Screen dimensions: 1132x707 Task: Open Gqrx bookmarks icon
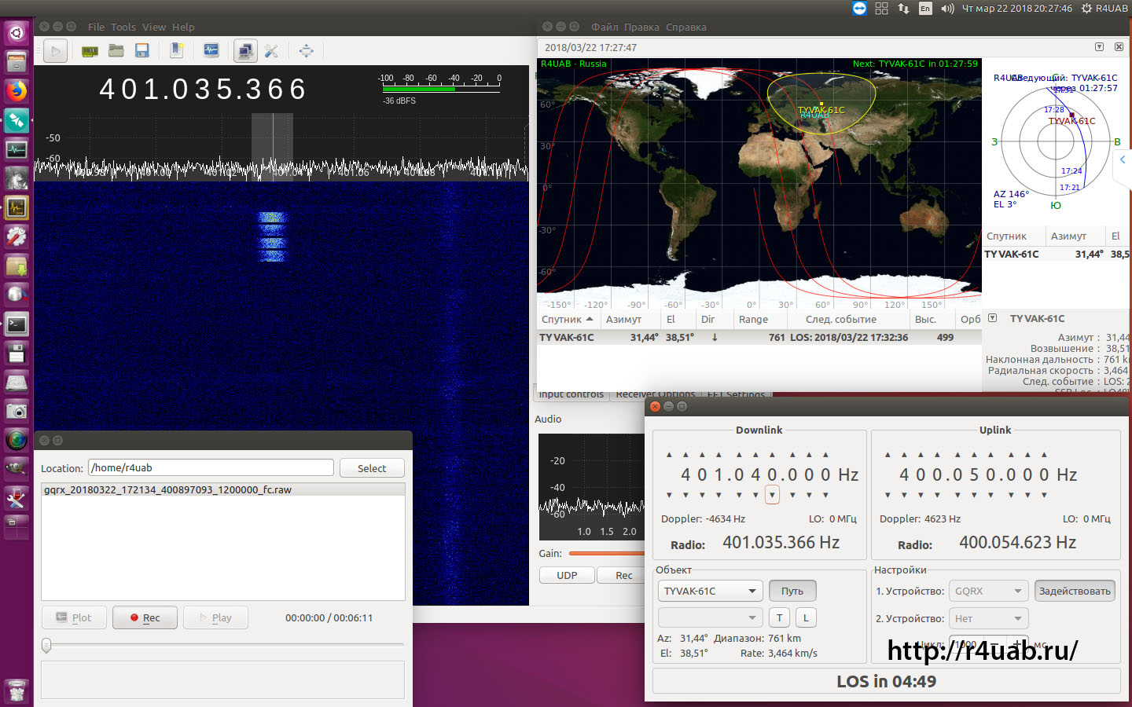point(177,51)
